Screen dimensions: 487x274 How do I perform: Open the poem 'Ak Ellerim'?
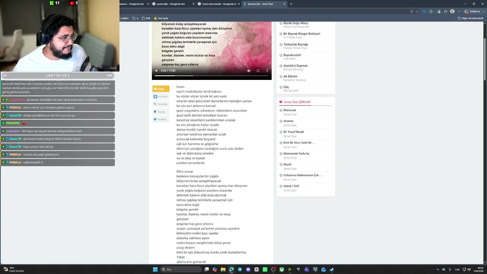pos(290,76)
